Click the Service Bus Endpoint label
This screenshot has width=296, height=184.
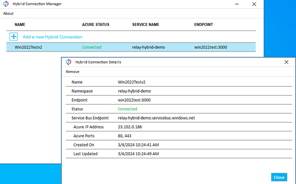click(90, 118)
